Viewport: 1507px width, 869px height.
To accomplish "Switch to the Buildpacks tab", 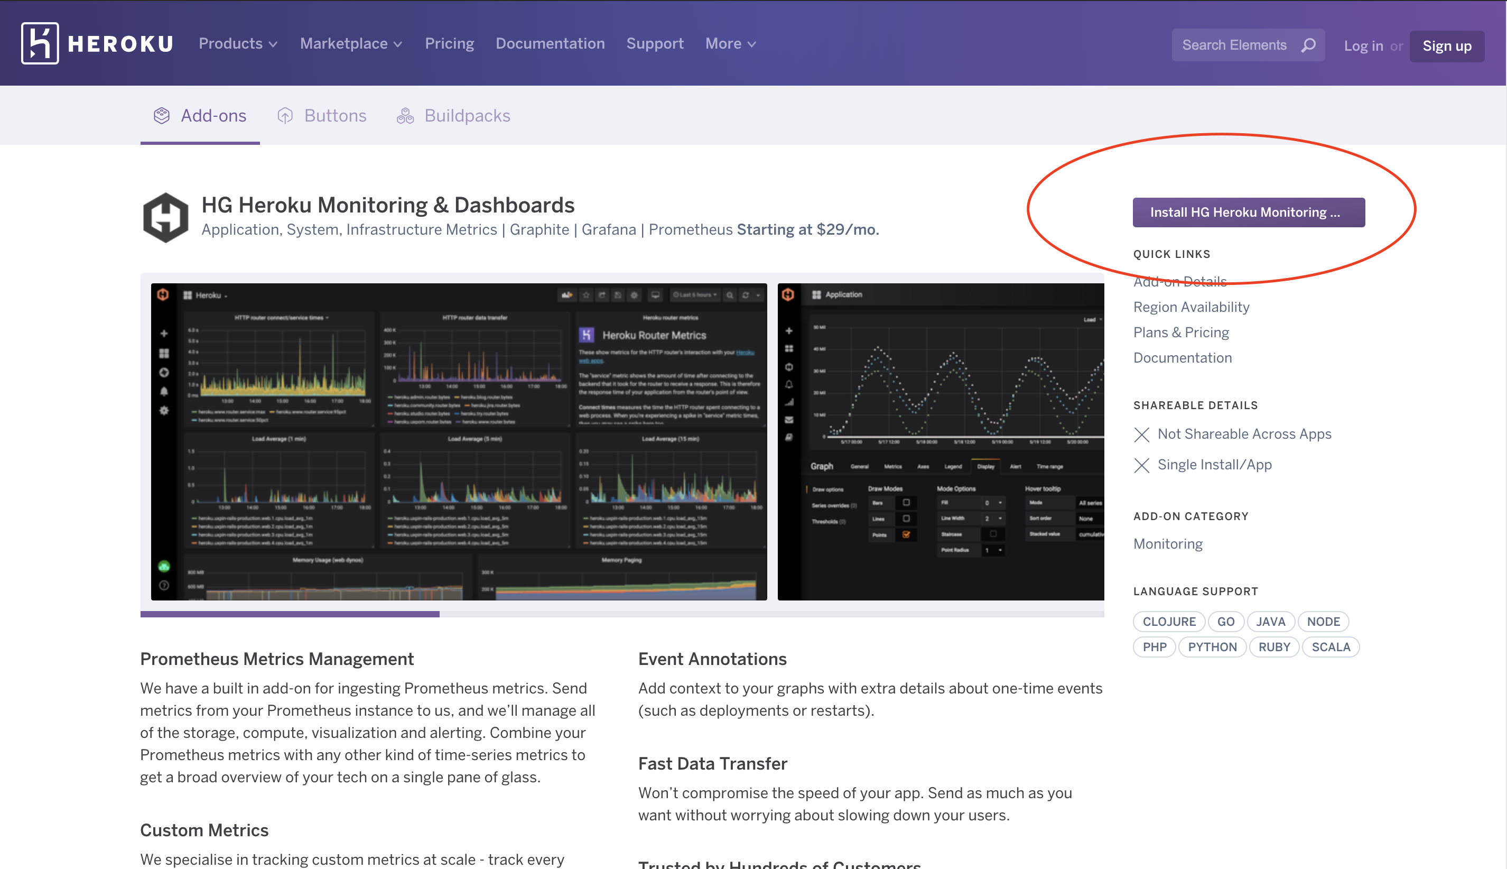I will [453, 116].
